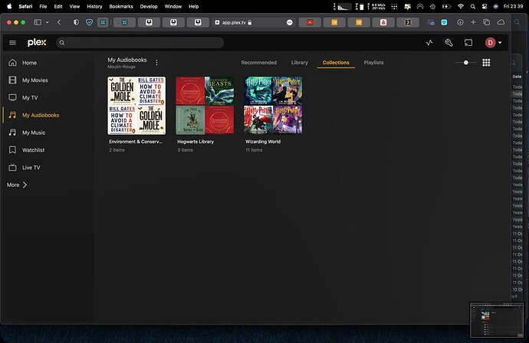Click the privacy shield icon in Safari toolbar
Viewport: 529px width, 343px height.
76,22
